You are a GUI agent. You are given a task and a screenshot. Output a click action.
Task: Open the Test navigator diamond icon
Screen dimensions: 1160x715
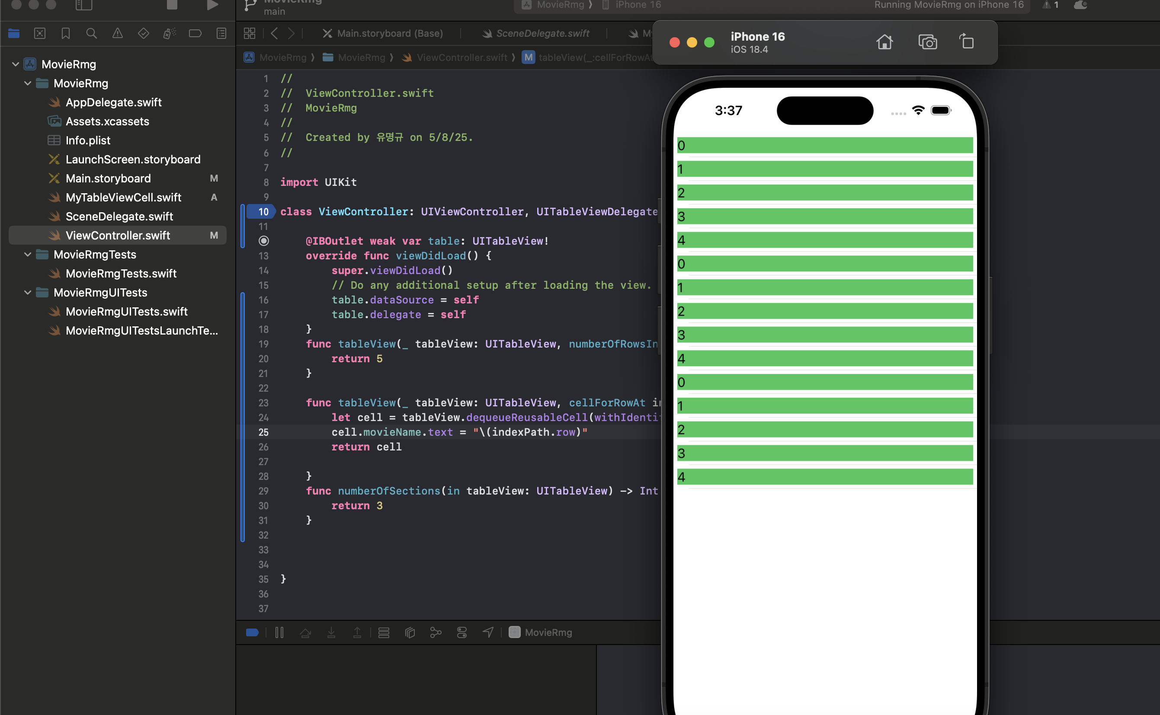(x=143, y=34)
